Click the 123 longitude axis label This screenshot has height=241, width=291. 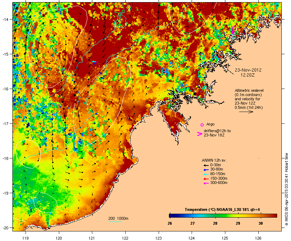pos(159,238)
